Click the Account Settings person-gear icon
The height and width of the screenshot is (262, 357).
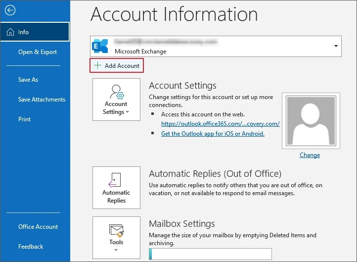pyautogui.click(x=117, y=92)
